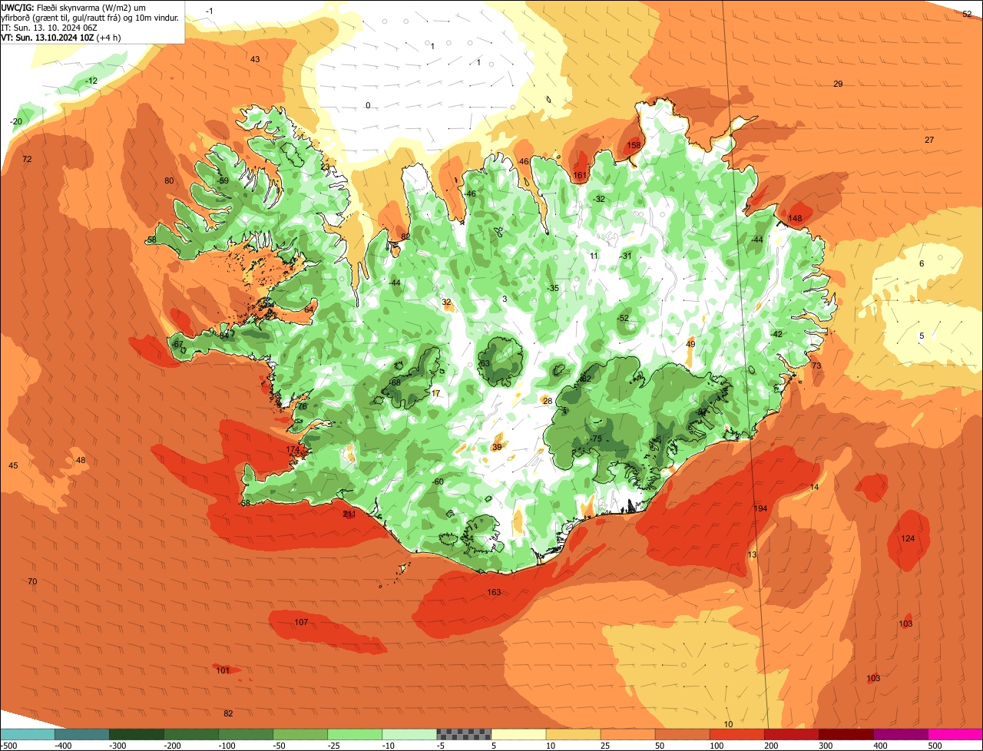This screenshot has width=983, height=751.
Task: Click the map value '-60' in the south
Action: [438, 481]
